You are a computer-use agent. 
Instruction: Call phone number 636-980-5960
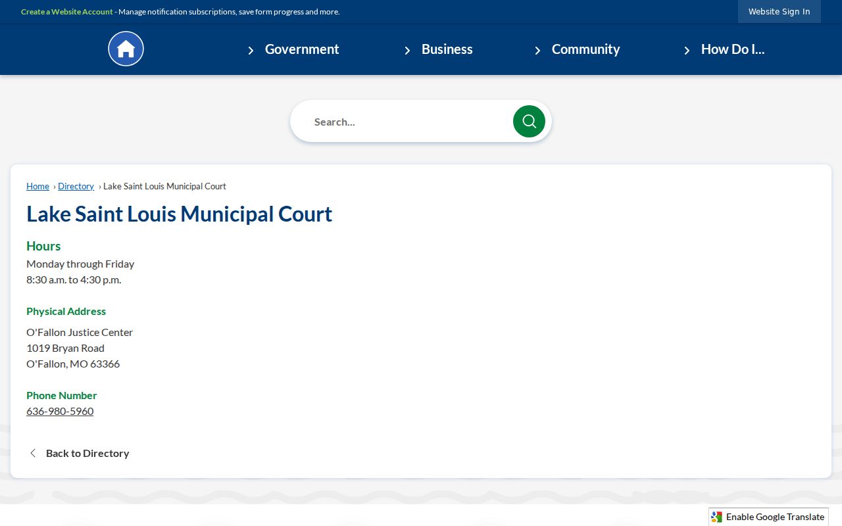tap(60, 411)
